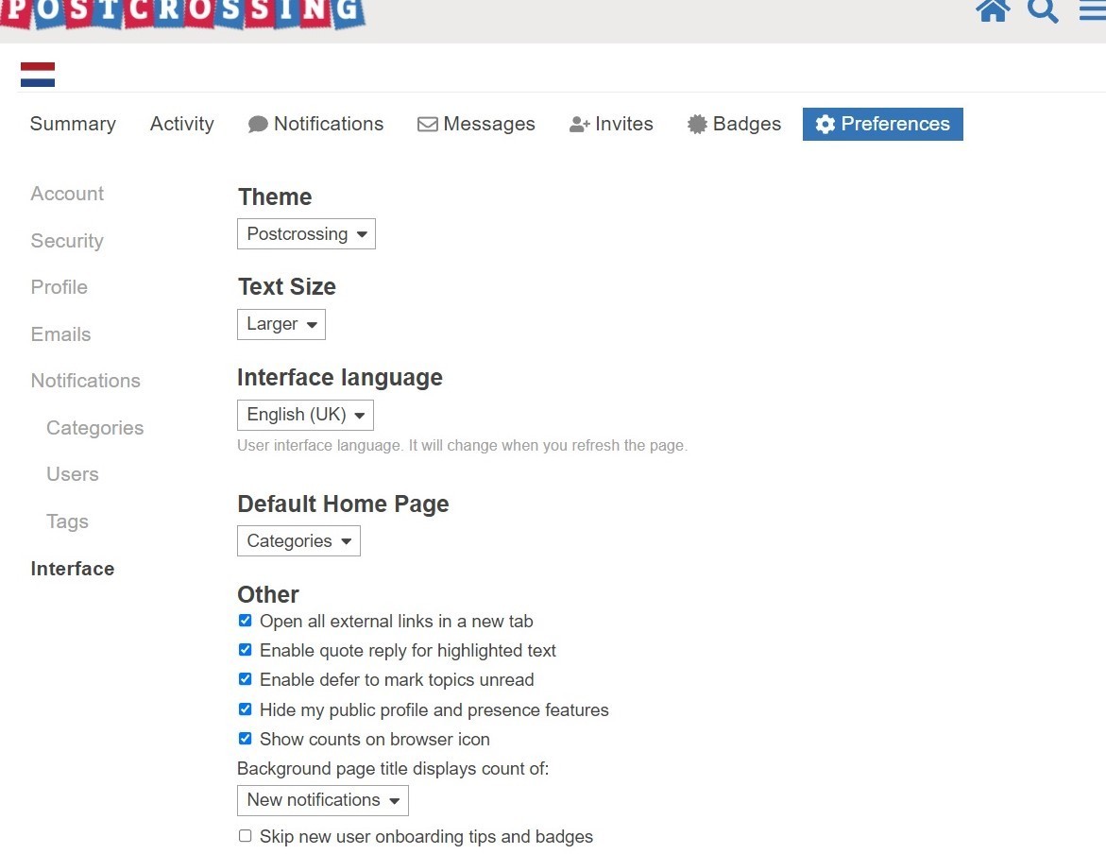Viewport: 1106px width, 854px height.
Task: Open the hamburger menu icon
Action: [x=1092, y=11]
